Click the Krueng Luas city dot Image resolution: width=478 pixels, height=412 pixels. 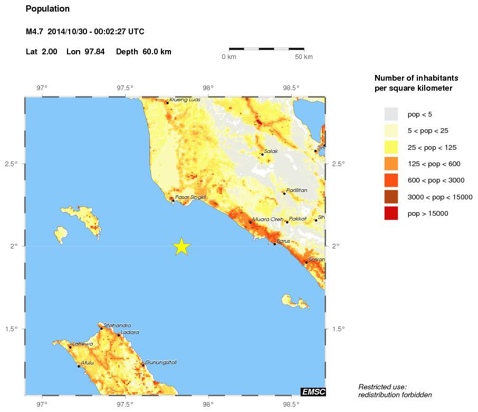(x=167, y=102)
